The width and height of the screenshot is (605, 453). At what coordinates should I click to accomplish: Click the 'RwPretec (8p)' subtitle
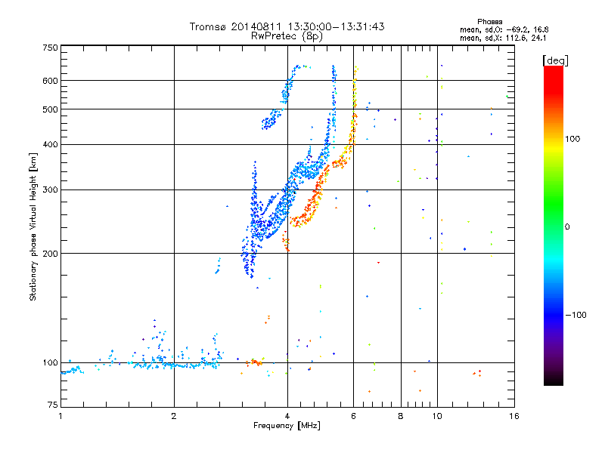tap(287, 36)
